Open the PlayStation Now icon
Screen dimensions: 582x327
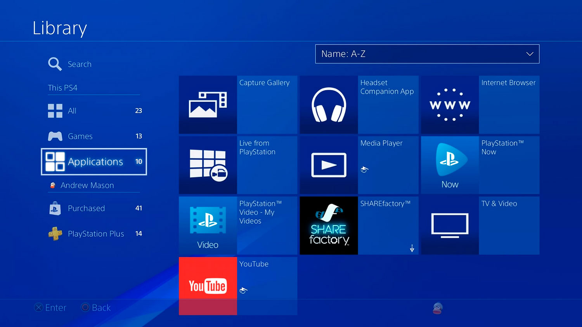click(450, 165)
